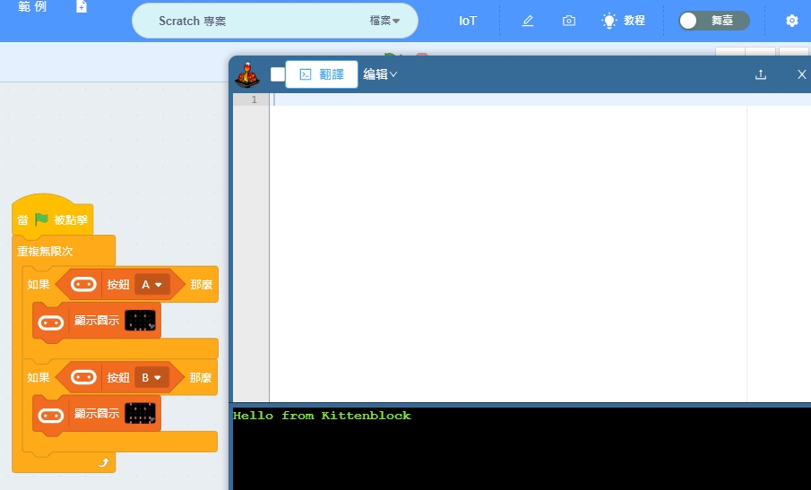Click the new file icon beside 範例
The width and height of the screenshot is (811, 490).
(x=82, y=7)
